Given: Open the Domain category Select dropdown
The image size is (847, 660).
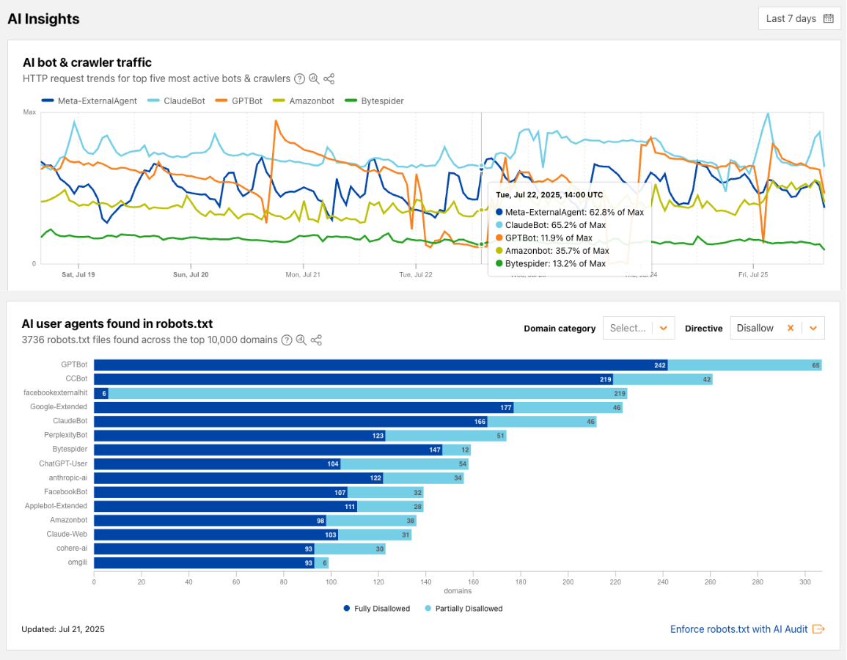Looking at the screenshot, I should (638, 328).
